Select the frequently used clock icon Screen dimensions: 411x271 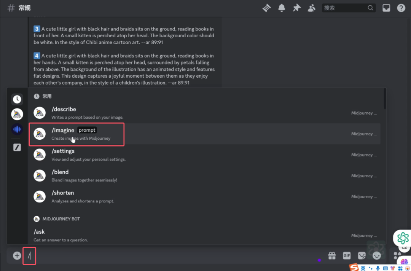point(17,99)
